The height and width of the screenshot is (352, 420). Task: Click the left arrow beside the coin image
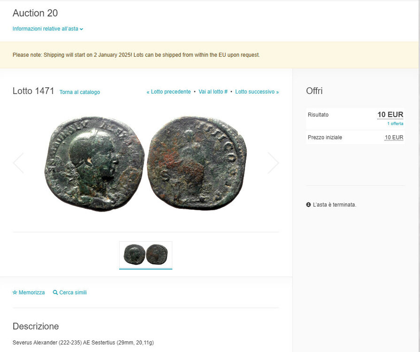pos(18,163)
